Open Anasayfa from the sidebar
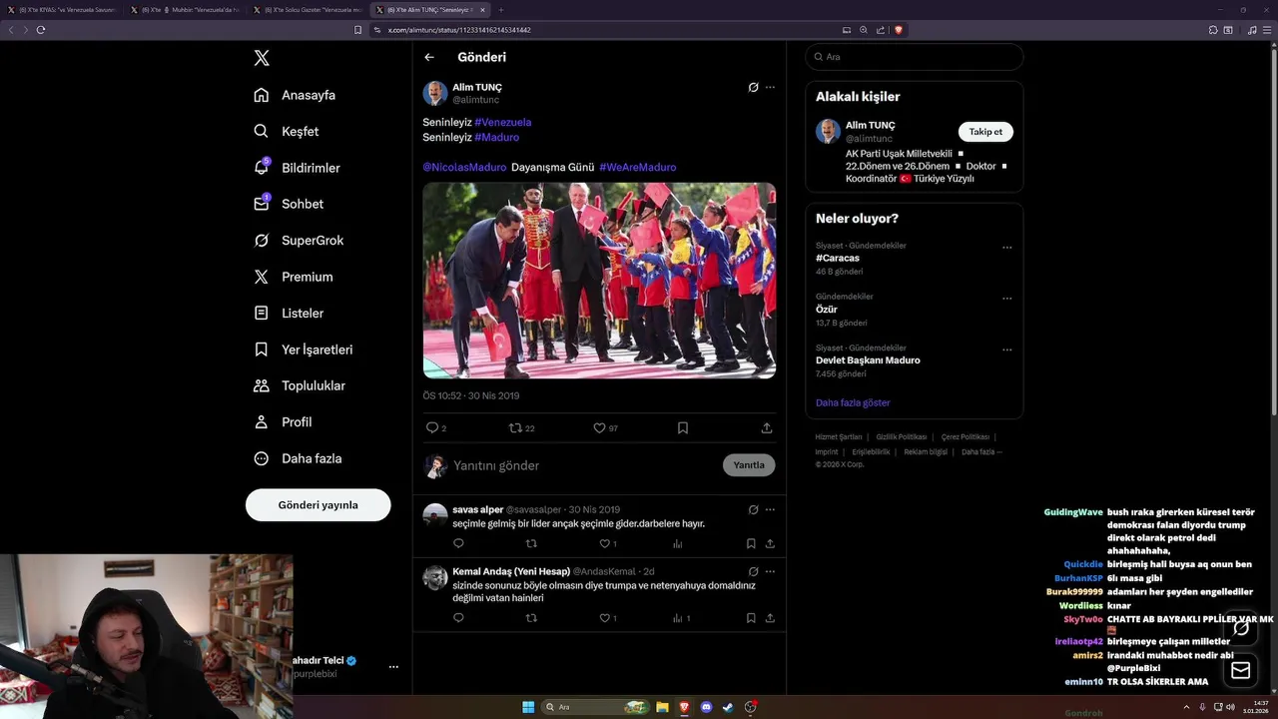Image resolution: width=1278 pixels, height=719 pixels. (295, 95)
